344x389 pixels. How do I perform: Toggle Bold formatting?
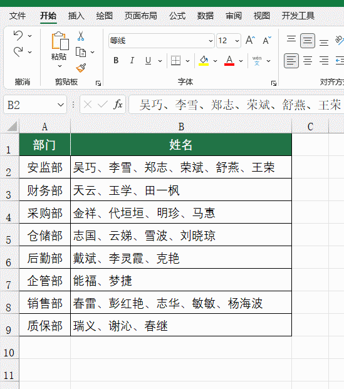coord(116,61)
